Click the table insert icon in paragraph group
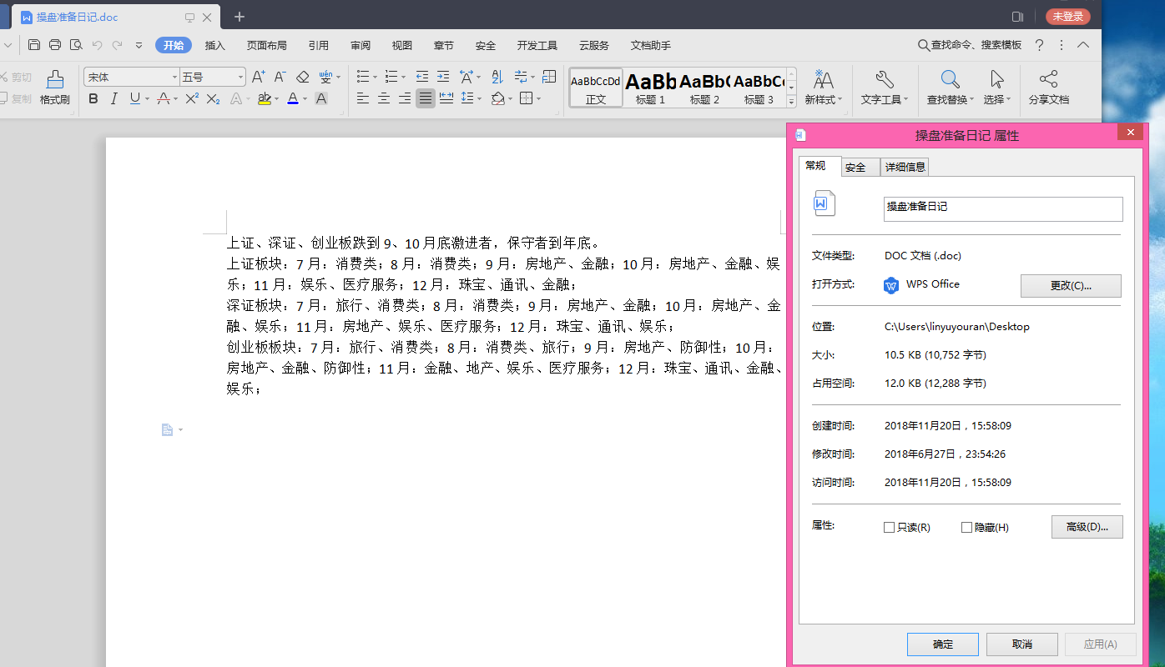Viewport: 1165px width, 667px height. (x=549, y=77)
